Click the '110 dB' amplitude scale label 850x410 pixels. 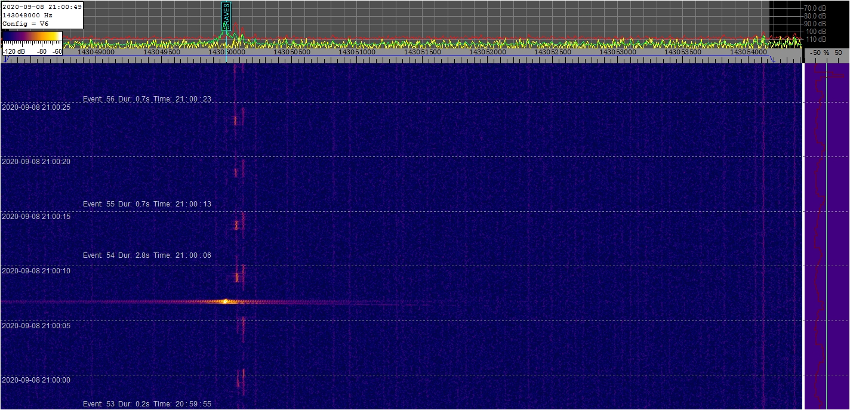tap(816, 39)
